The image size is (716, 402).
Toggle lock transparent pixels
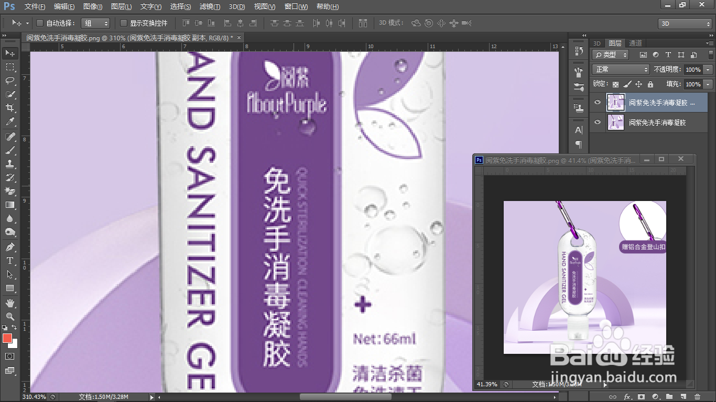click(615, 84)
